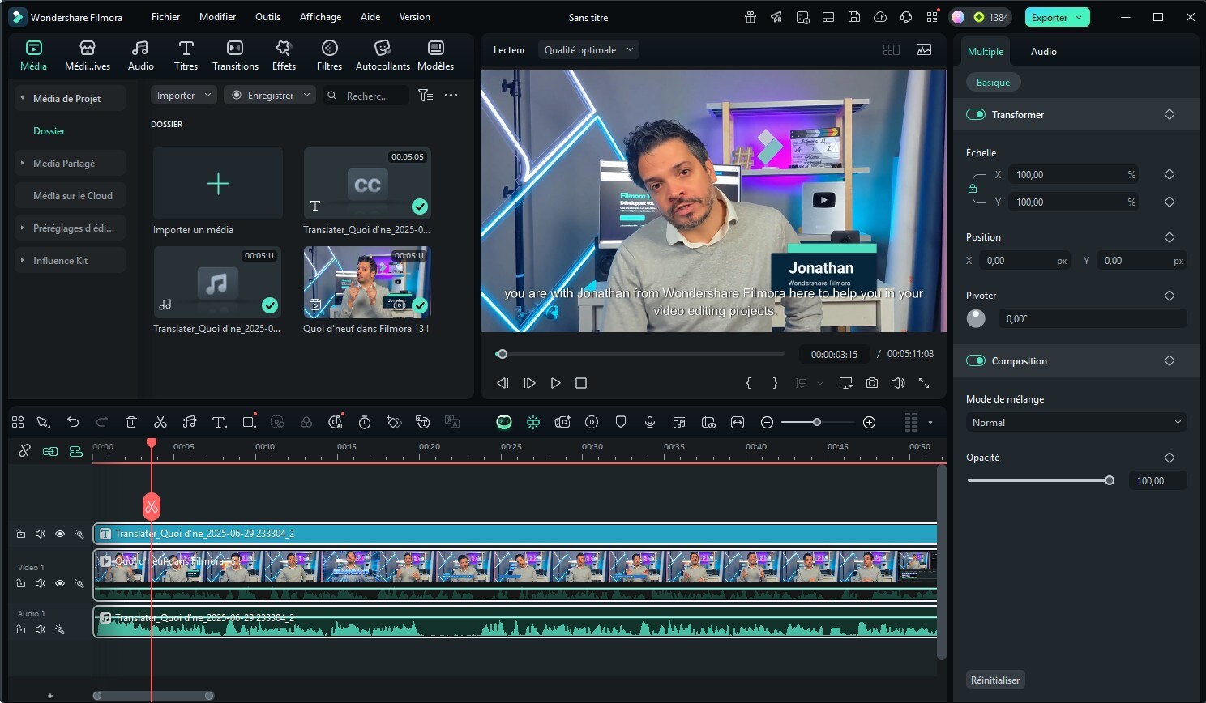Switch to the Audio properties tab

click(x=1043, y=51)
